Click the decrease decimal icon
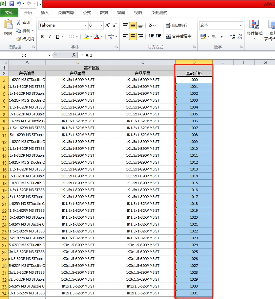Image resolution: width=275 pixels, height=299 pixels. [x=240, y=37]
